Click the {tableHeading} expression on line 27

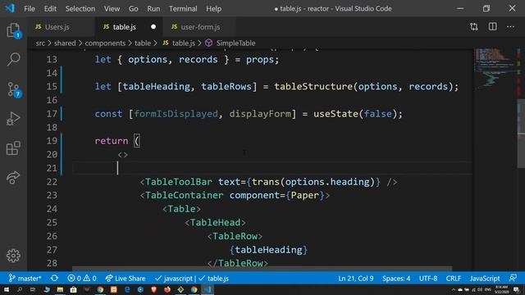click(268, 250)
